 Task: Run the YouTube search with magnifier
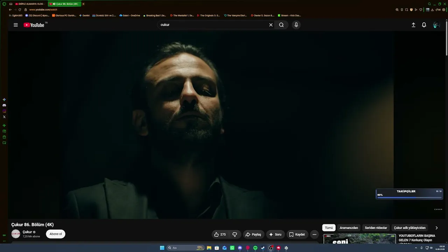pos(281,25)
